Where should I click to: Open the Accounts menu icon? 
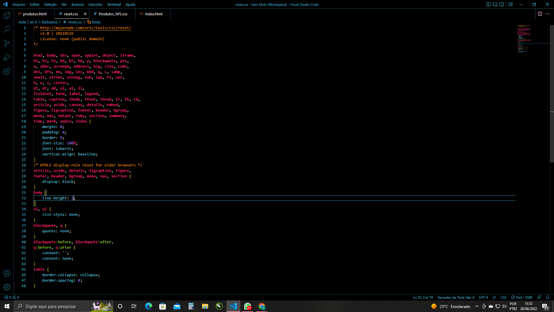point(7,273)
